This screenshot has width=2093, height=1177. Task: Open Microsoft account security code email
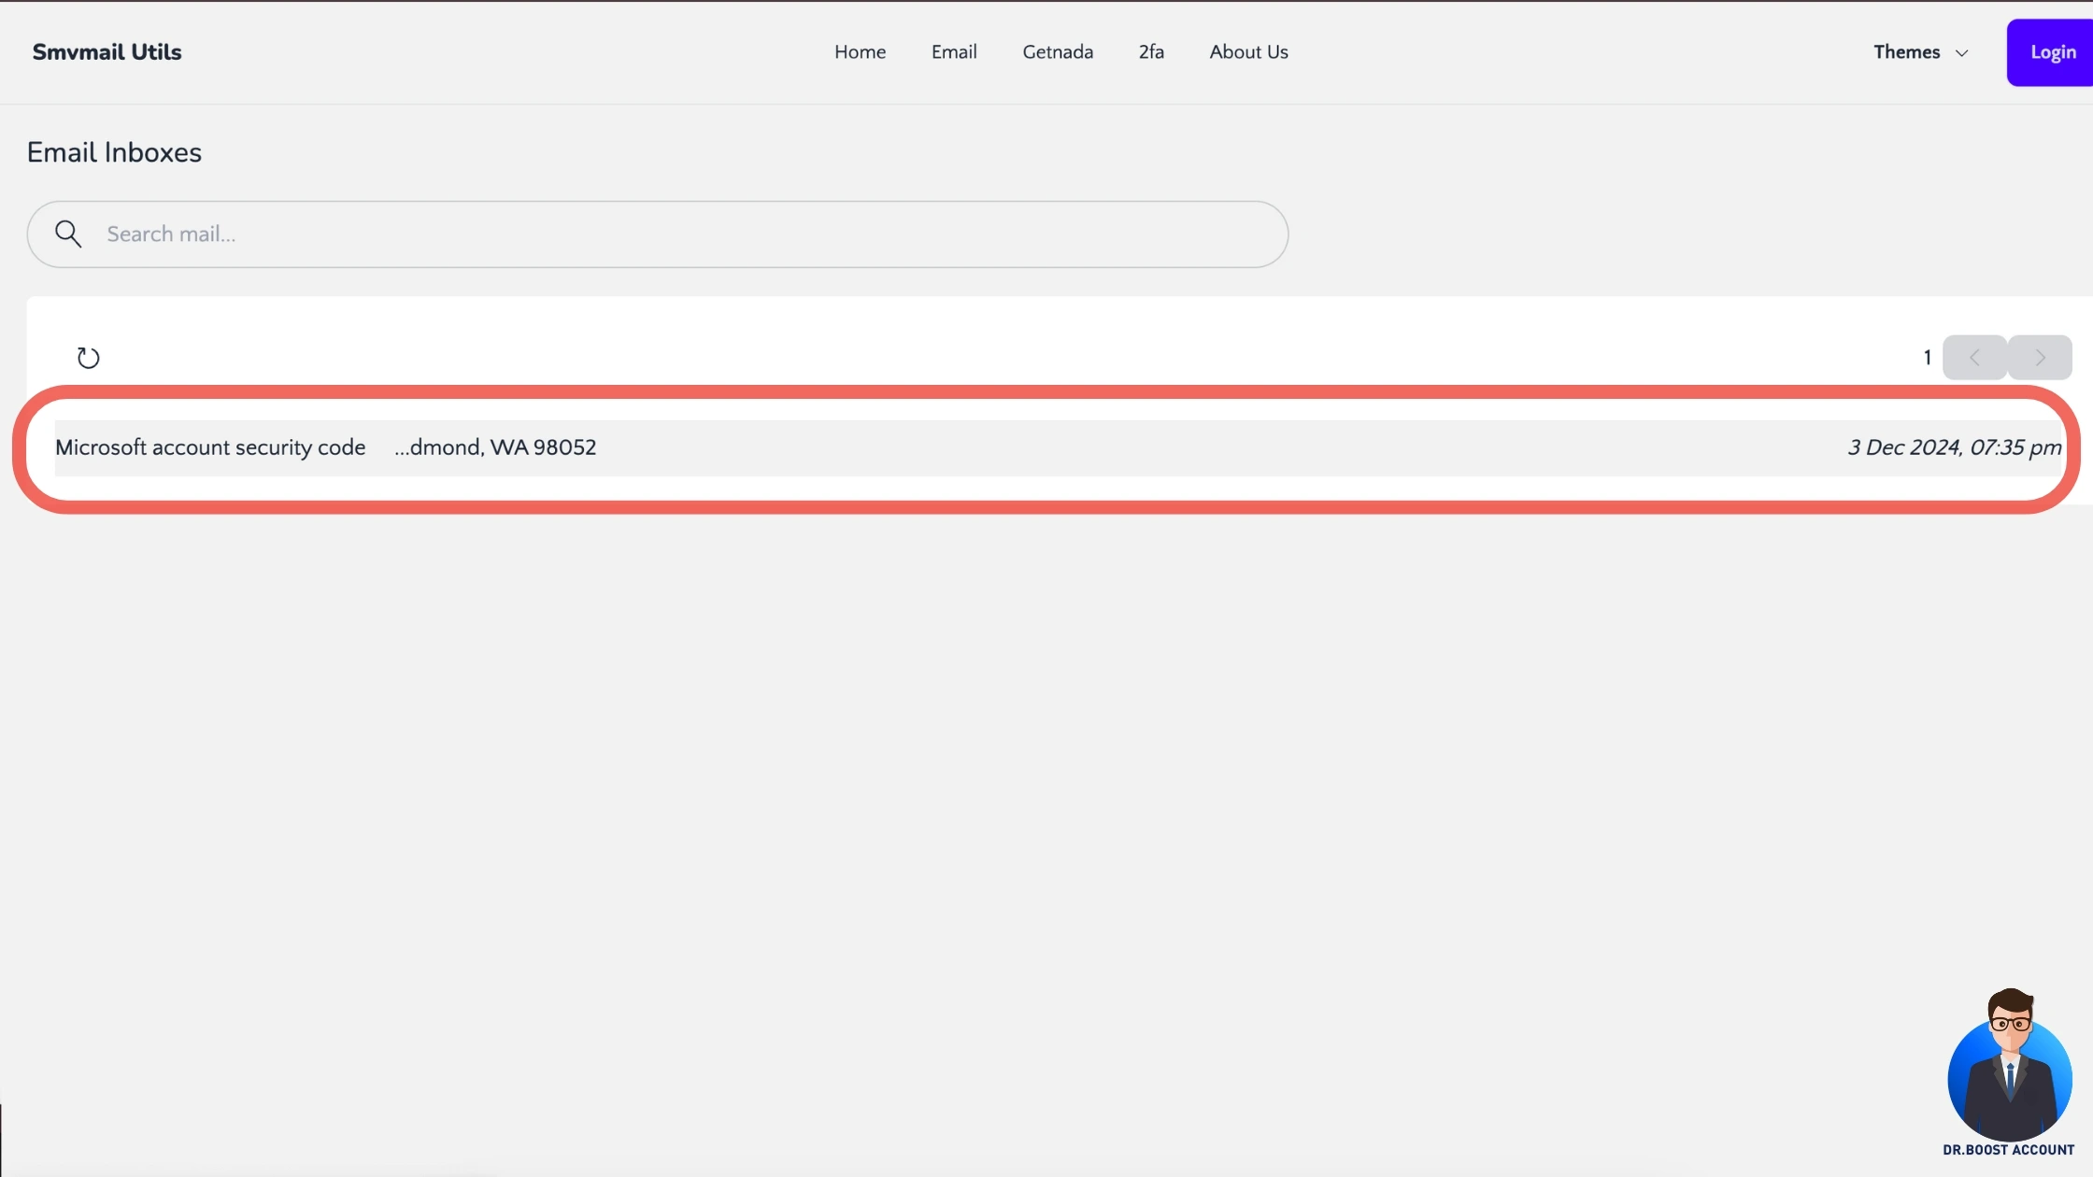(x=1058, y=448)
